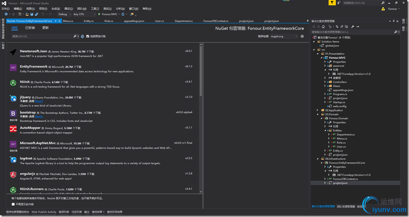Screen dimensions: 409x217
Task: Click the Newtonsoft.Json rocket package icon
Action: (x=13, y=52)
